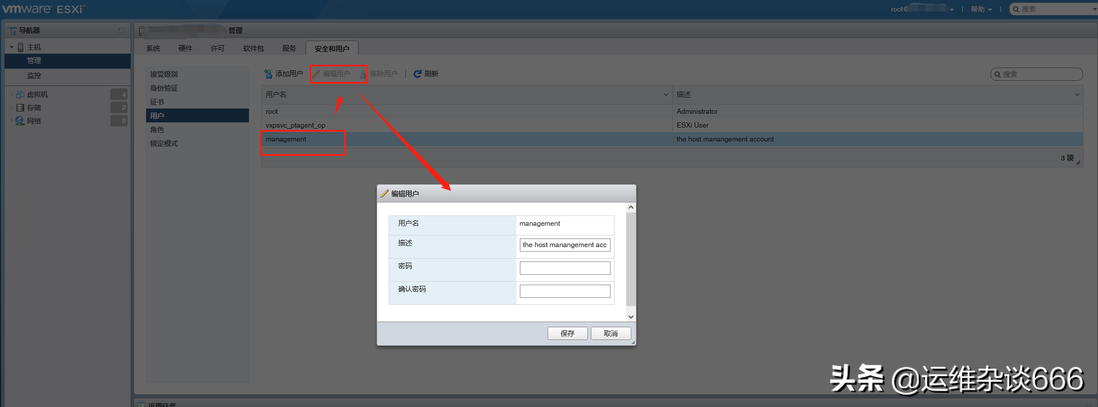Click the Save button in the dialog
This screenshot has width=1098, height=407.
point(567,334)
